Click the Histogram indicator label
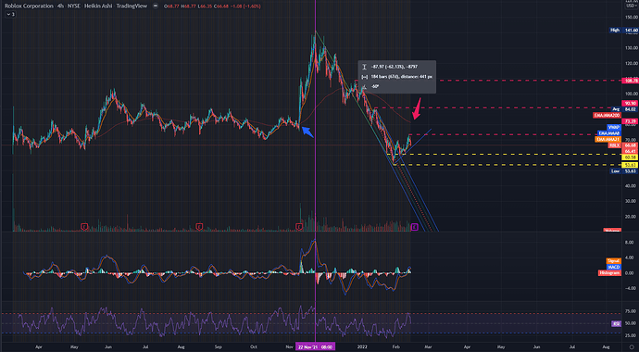This screenshot has width=639, height=352. point(609,273)
